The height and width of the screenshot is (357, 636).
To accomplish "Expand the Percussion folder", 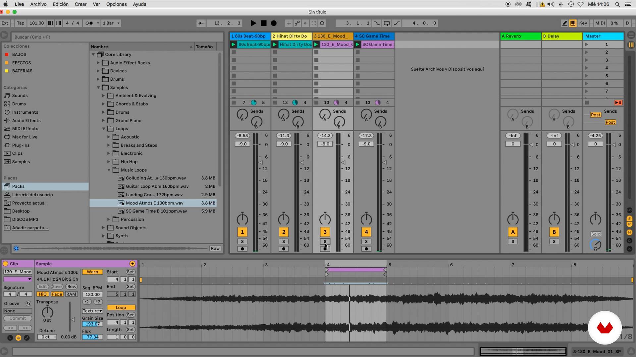I will tap(109, 219).
